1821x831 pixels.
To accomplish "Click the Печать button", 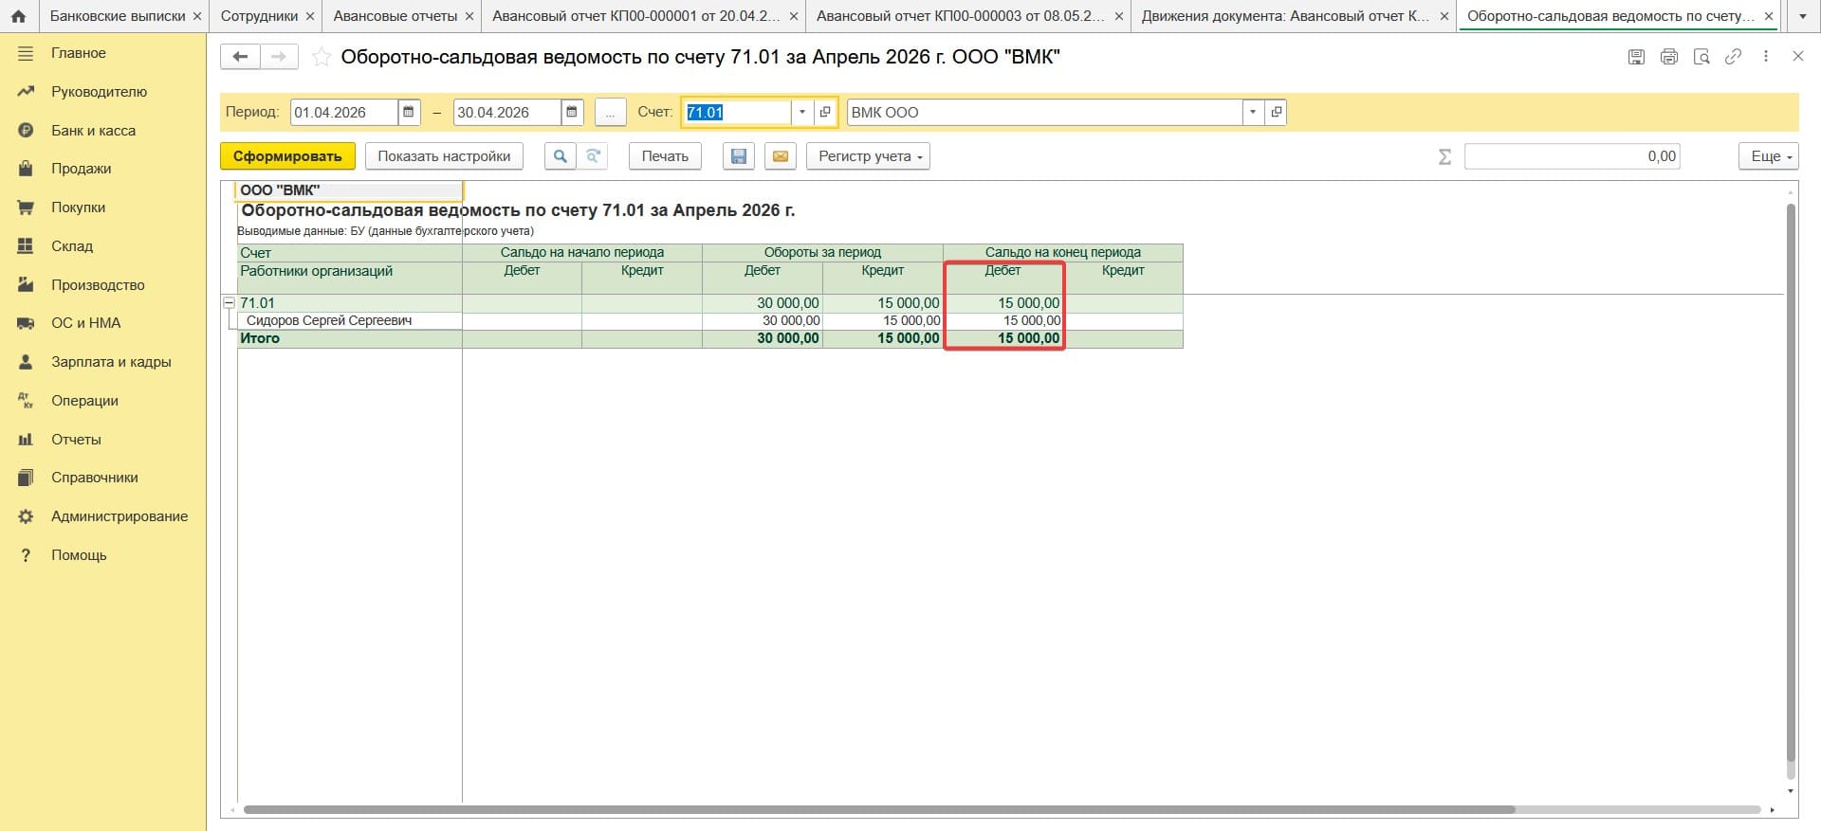I will (665, 156).
